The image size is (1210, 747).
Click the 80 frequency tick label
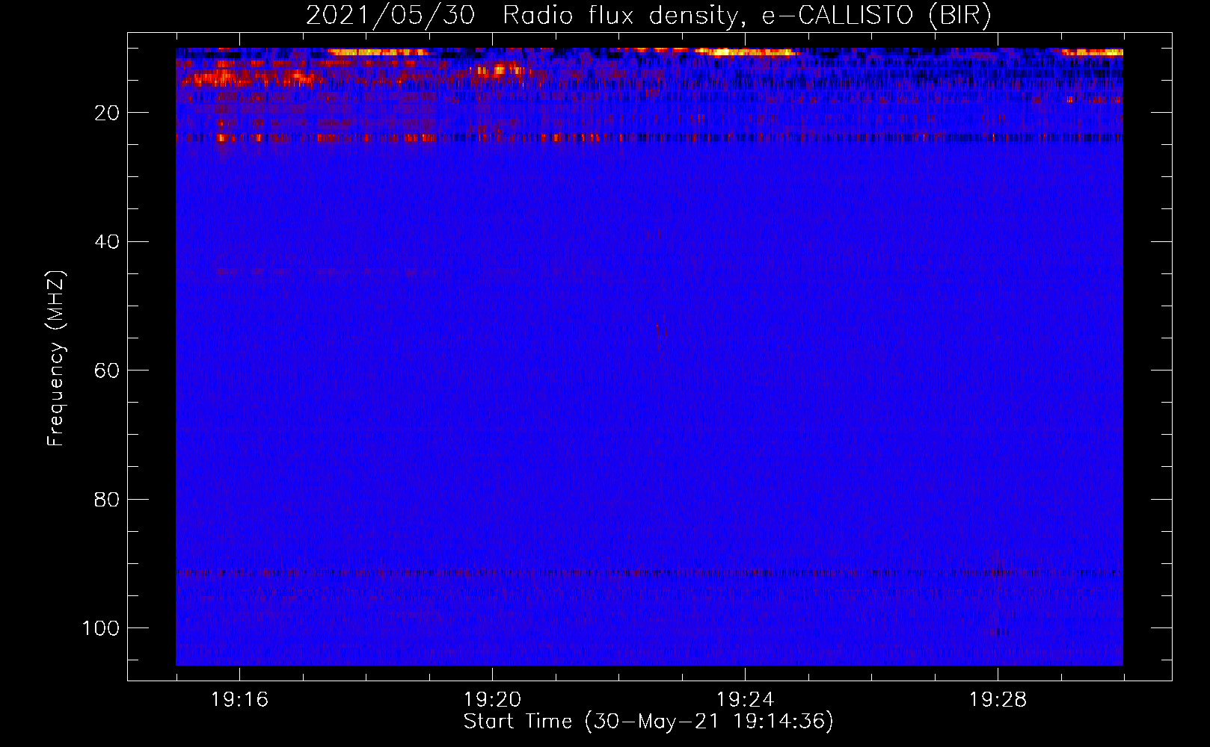click(107, 499)
